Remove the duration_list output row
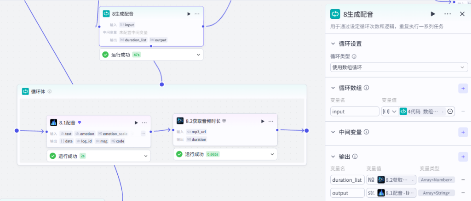471x201 pixels. (463, 180)
